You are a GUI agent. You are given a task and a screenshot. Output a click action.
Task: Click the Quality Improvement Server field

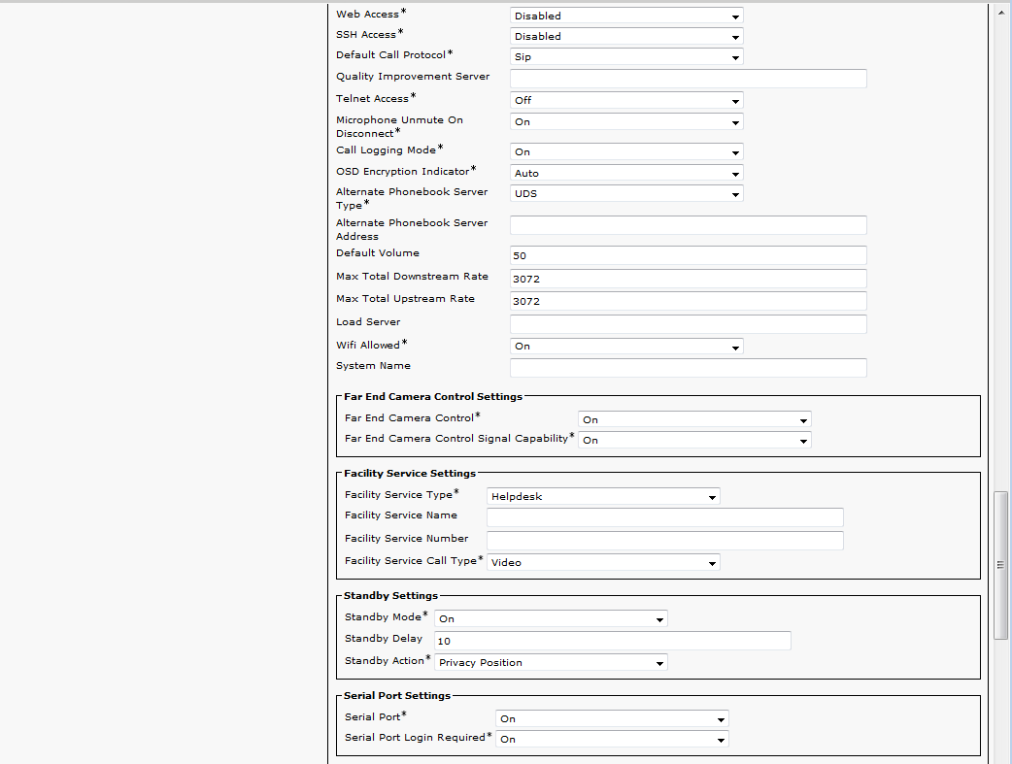[688, 79]
